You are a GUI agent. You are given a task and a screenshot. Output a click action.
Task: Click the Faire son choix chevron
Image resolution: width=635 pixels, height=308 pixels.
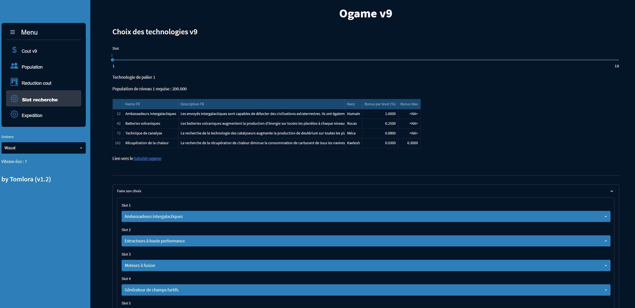coord(612,191)
